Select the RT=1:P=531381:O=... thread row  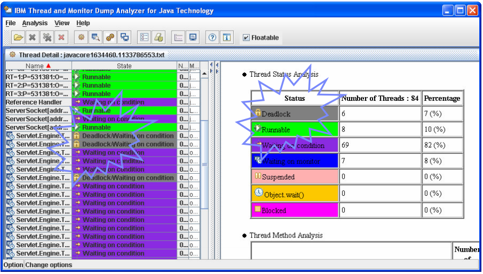point(102,77)
